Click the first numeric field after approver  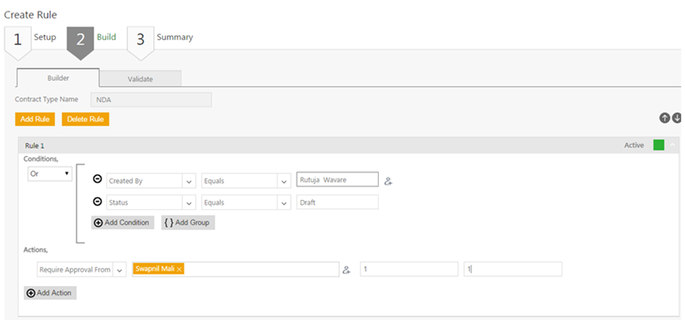[409, 269]
